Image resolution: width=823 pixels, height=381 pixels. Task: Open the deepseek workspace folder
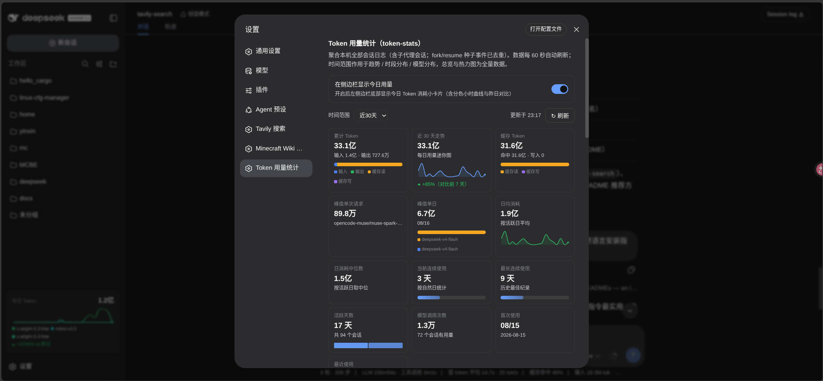coord(63,182)
